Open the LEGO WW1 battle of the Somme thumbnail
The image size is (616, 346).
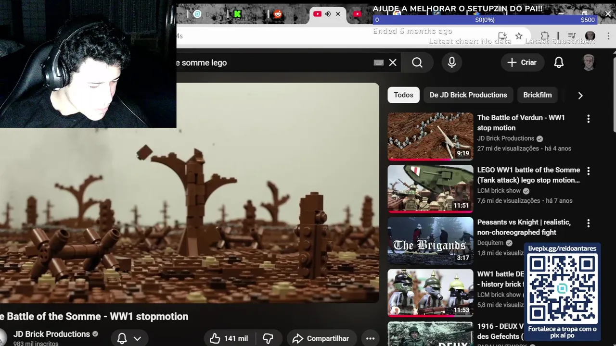430,189
